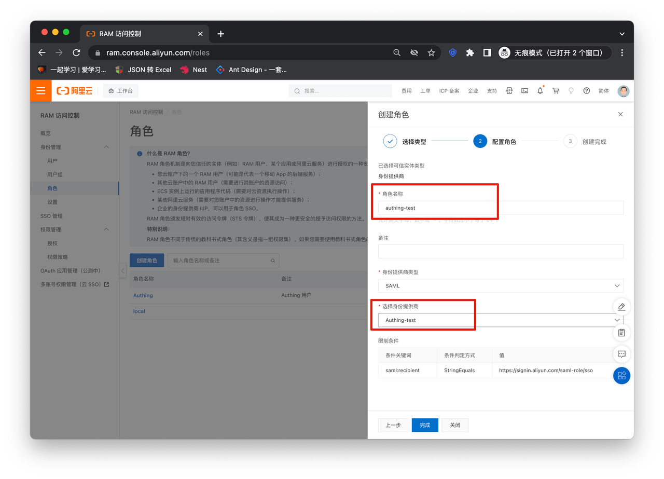Viewport: 664px width, 479px height.
Task: Collapse the 身份管理 section
Action: point(106,147)
